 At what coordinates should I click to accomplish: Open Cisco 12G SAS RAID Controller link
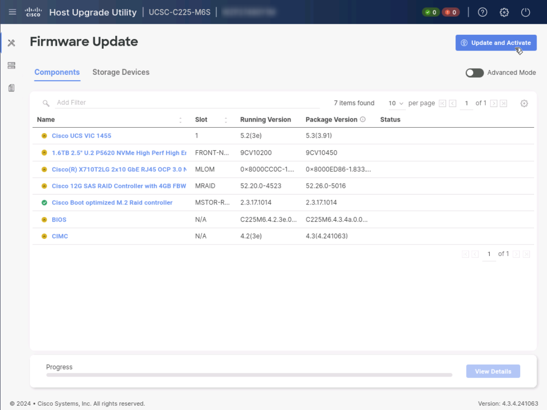coord(119,186)
